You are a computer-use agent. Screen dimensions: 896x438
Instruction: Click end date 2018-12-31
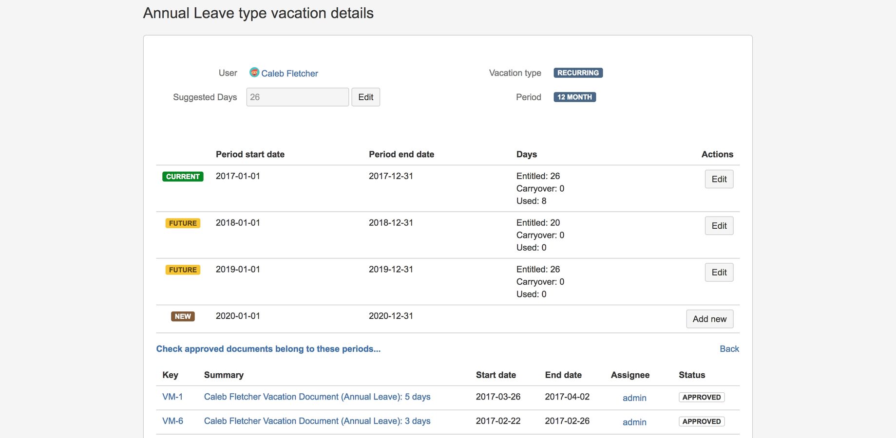(391, 223)
